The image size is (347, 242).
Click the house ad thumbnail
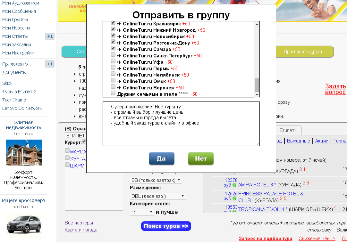(x=24, y=153)
